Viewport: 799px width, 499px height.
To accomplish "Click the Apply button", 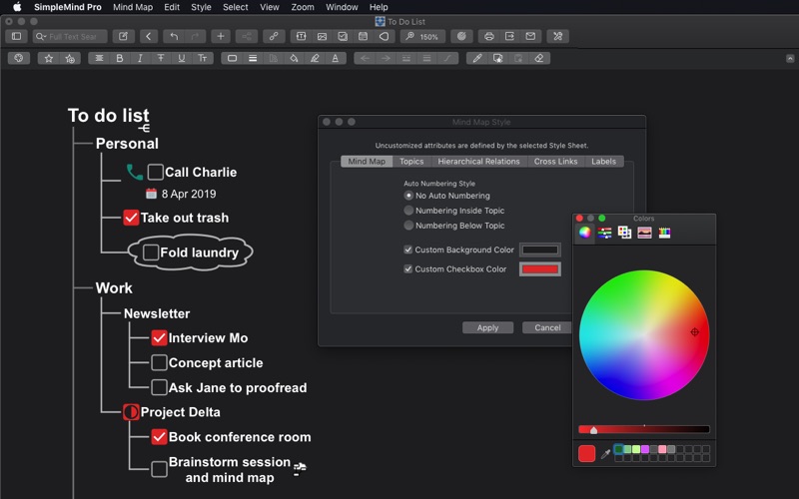I will coord(487,327).
